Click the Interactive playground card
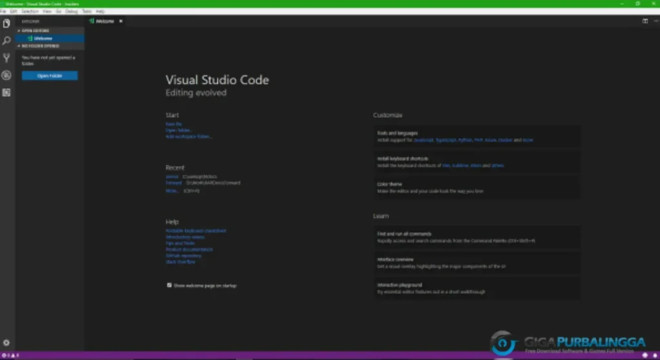Image resolution: width=660 pixels, height=360 pixels. click(477, 288)
